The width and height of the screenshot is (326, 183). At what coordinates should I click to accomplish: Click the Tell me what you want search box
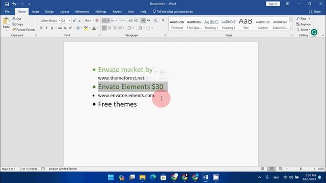tap(173, 12)
